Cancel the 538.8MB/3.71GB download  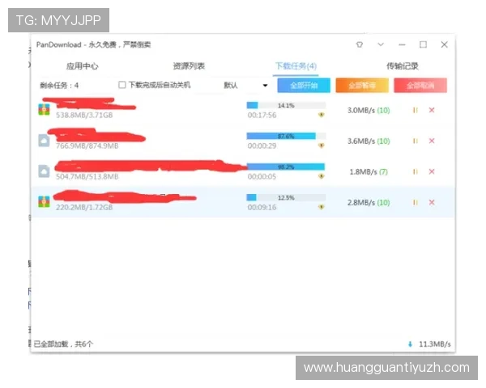pyautogui.click(x=432, y=110)
